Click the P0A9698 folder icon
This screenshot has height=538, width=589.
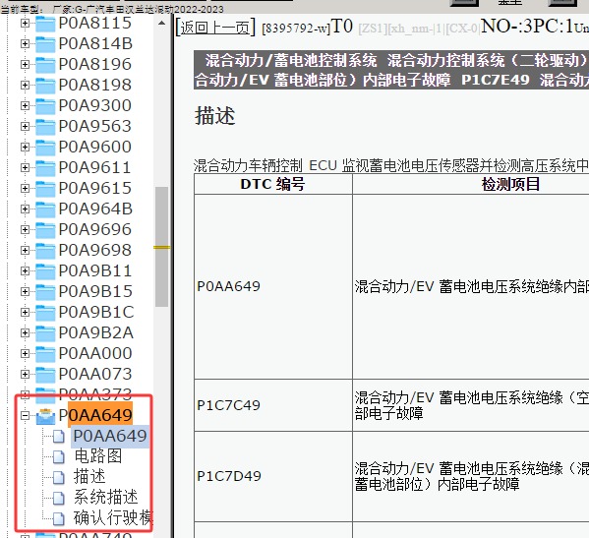point(45,251)
